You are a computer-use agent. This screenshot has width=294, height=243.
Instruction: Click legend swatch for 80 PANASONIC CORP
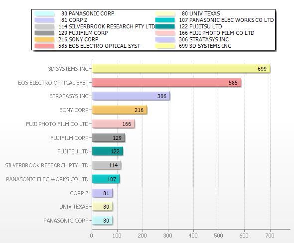pos(44,13)
